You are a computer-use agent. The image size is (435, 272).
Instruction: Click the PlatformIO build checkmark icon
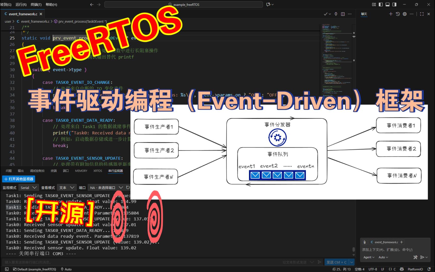(325, 14)
